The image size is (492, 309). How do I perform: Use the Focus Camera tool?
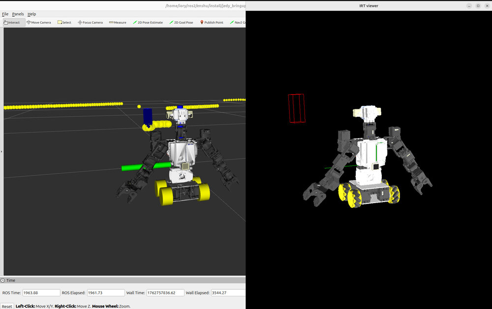[x=90, y=22]
